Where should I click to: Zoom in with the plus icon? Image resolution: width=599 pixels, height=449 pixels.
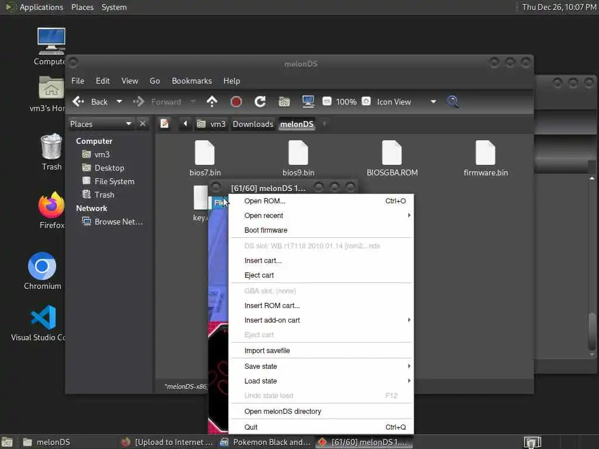(x=366, y=101)
